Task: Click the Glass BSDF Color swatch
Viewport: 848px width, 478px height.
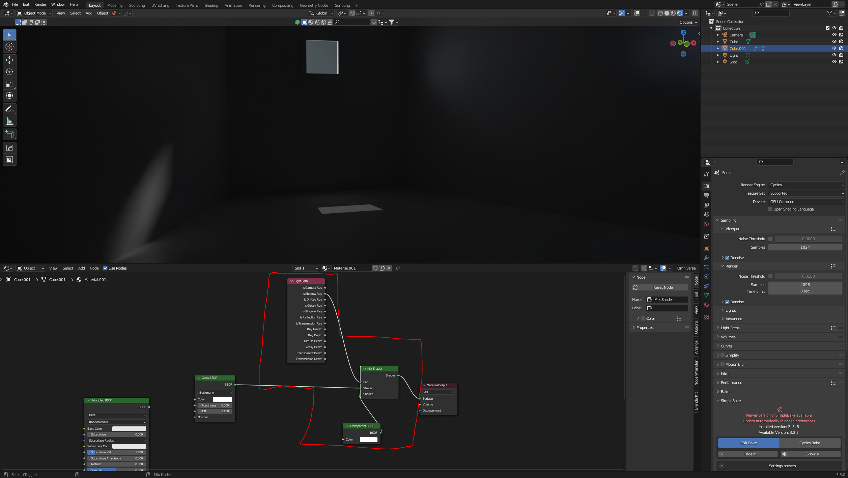Action: point(222,399)
